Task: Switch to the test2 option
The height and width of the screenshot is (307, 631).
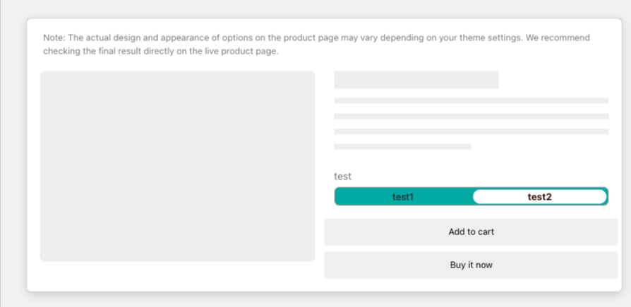Action: click(539, 197)
